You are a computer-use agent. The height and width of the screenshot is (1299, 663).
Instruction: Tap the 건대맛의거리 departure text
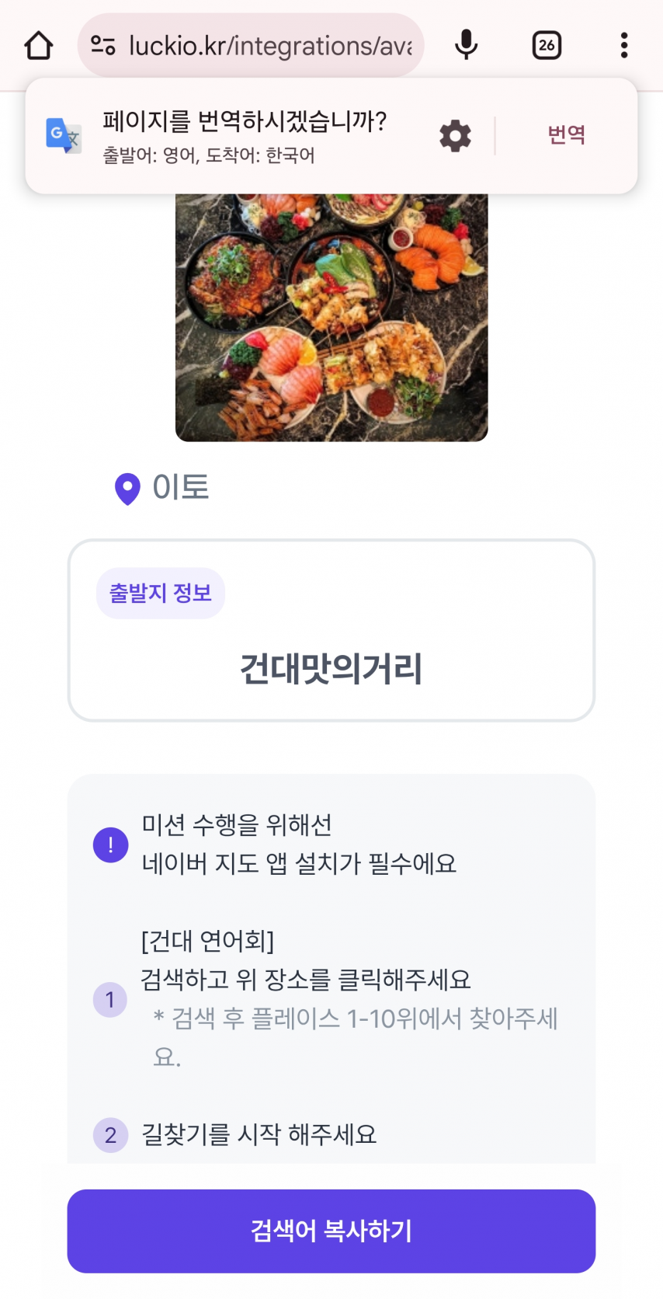click(x=331, y=669)
